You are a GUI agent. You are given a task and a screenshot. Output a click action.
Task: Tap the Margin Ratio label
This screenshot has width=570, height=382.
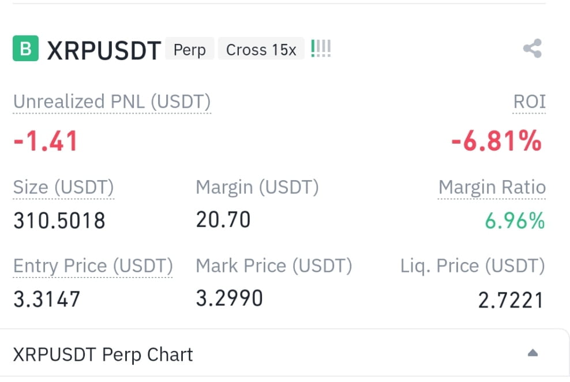point(492,188)
